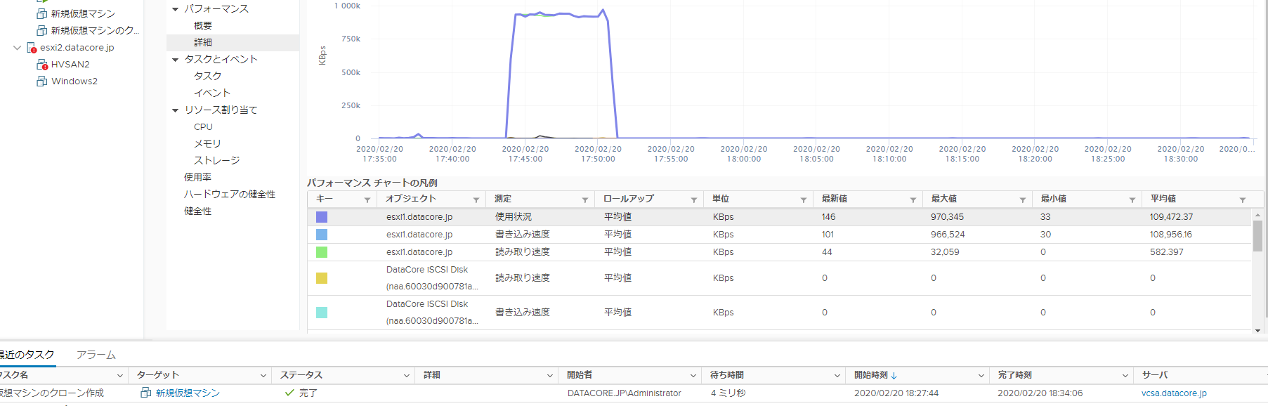The width and height of the screenshot is (1268, 406).
Task: Select the 966,524 maximum value cell
Action: (947, 235)
